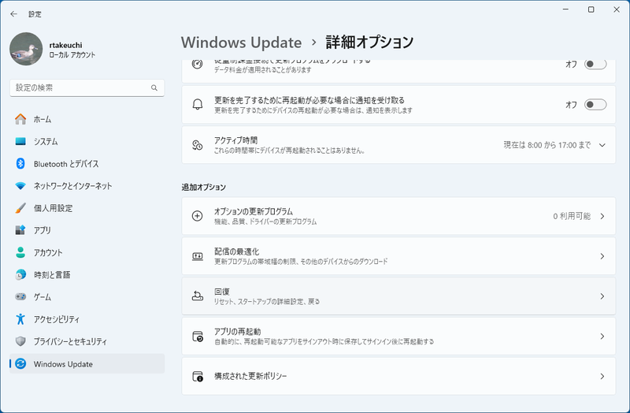Click the 構成された更新ポリシー info icon
Screen dimensions: 630x413
tap(198, 377)
